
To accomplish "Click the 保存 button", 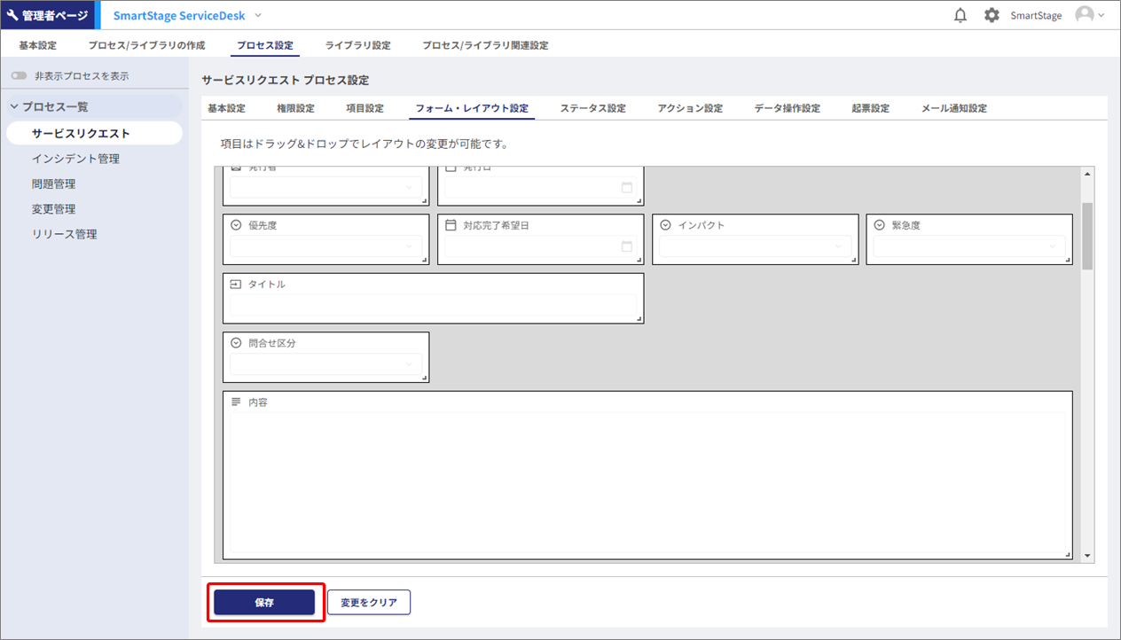I will tap(264, 603).
